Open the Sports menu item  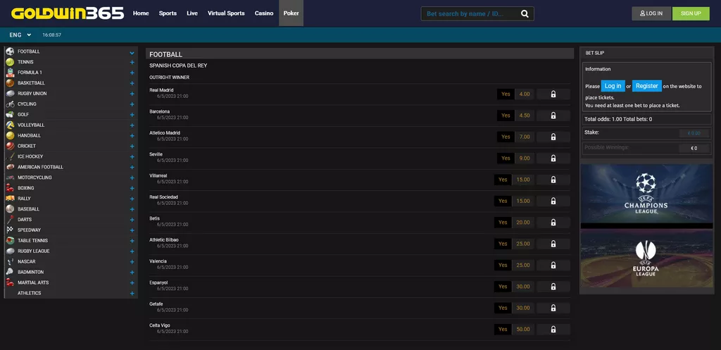[168, 13]
